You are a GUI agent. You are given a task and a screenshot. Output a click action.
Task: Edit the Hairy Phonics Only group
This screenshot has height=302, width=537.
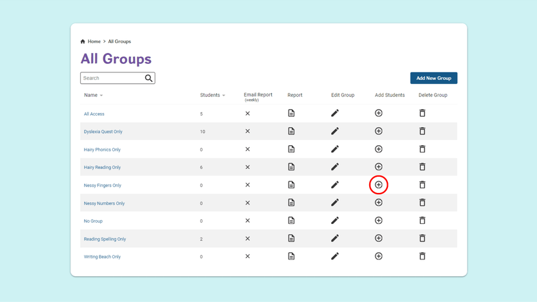335,149
